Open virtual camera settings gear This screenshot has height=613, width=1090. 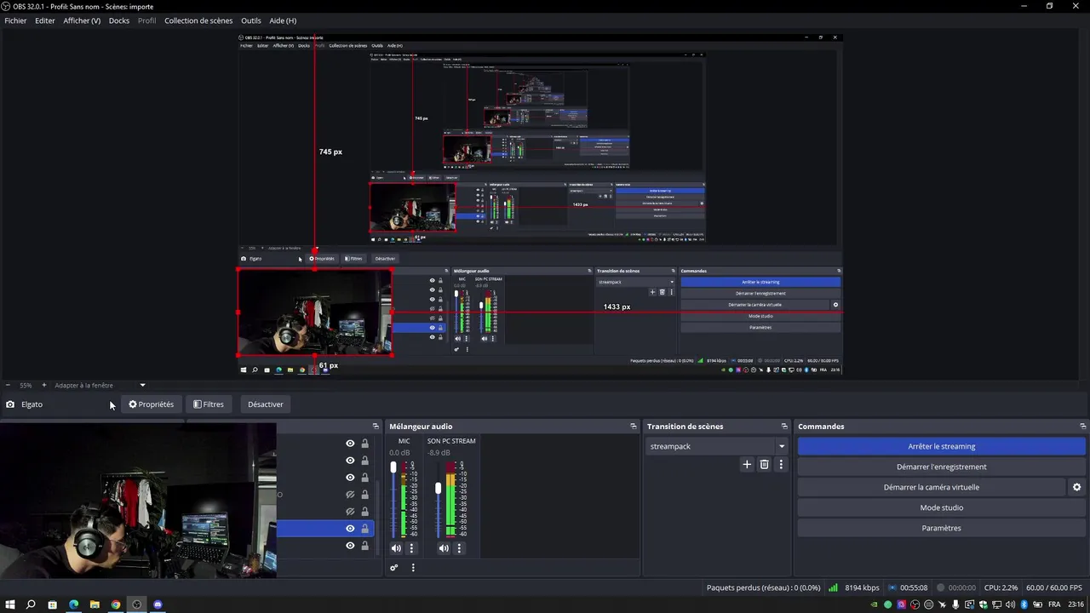pos(1076,487)
